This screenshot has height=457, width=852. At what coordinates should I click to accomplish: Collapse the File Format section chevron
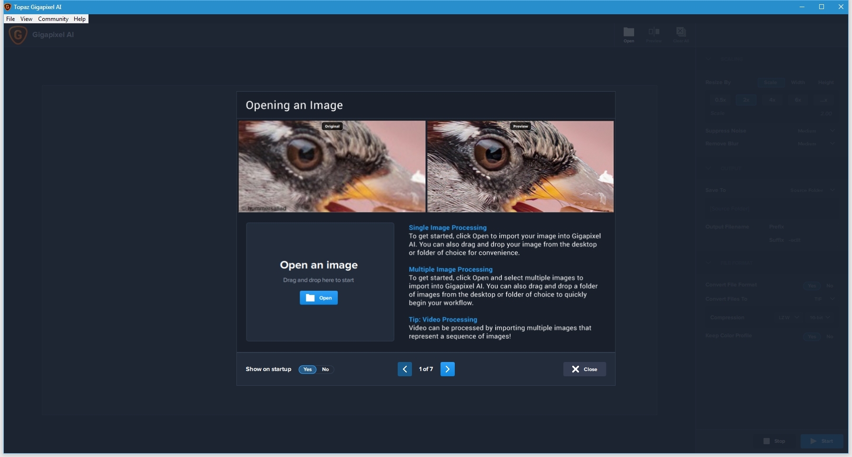tap(708, 263)
